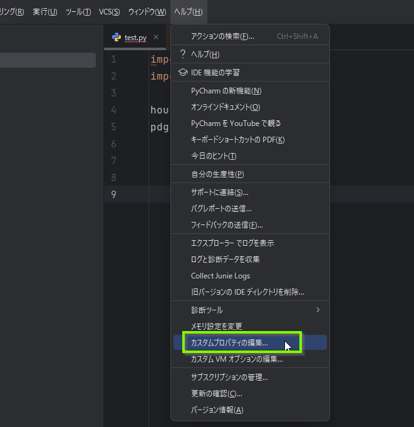Viewport: 414px width, 427px height.
Task: Choose フィードバックの送信(F)...
Action: pyautogui.click(x=250, y=225)
